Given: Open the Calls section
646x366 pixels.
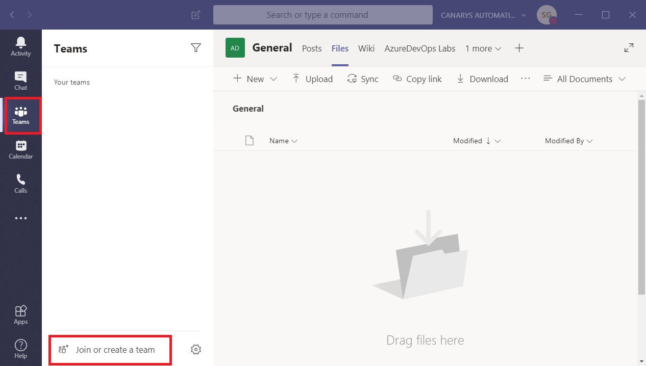Looking at the screenshot, I should pos(21,184).
